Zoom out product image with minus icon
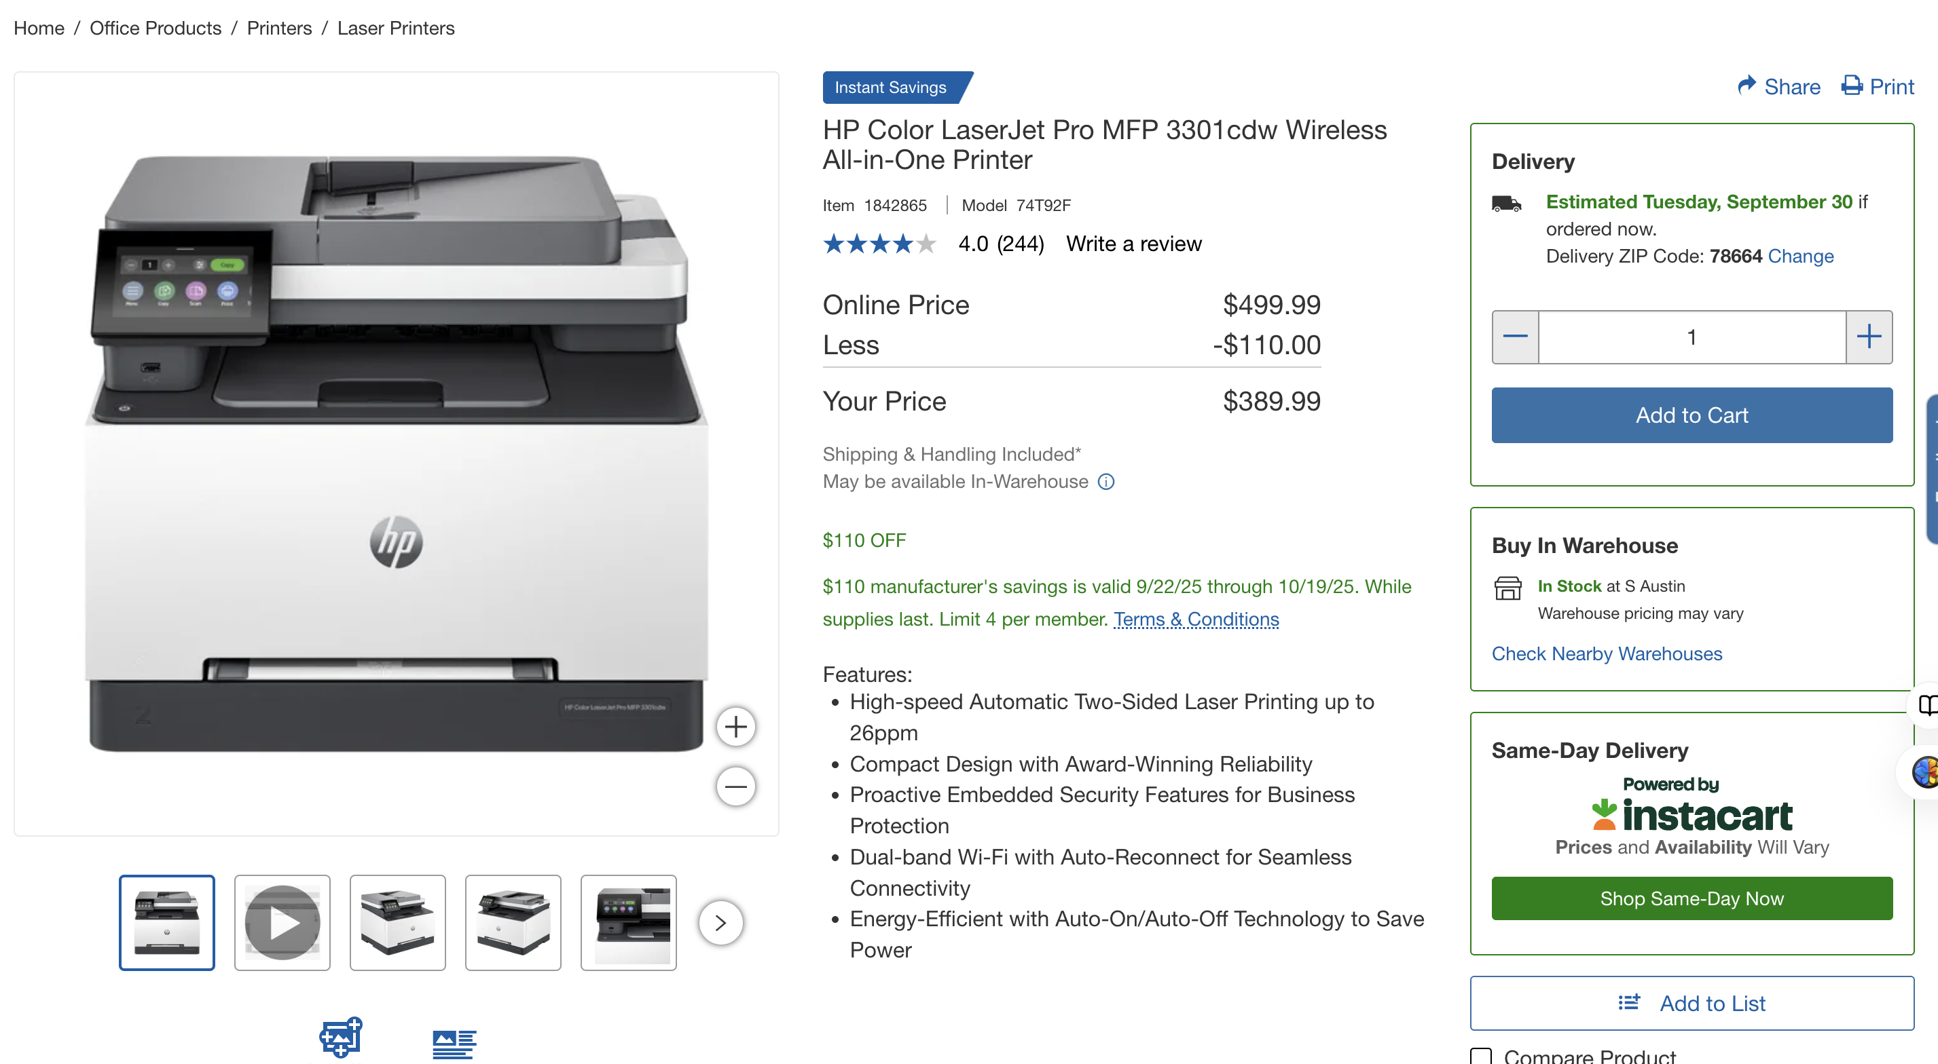 (735, 786)
